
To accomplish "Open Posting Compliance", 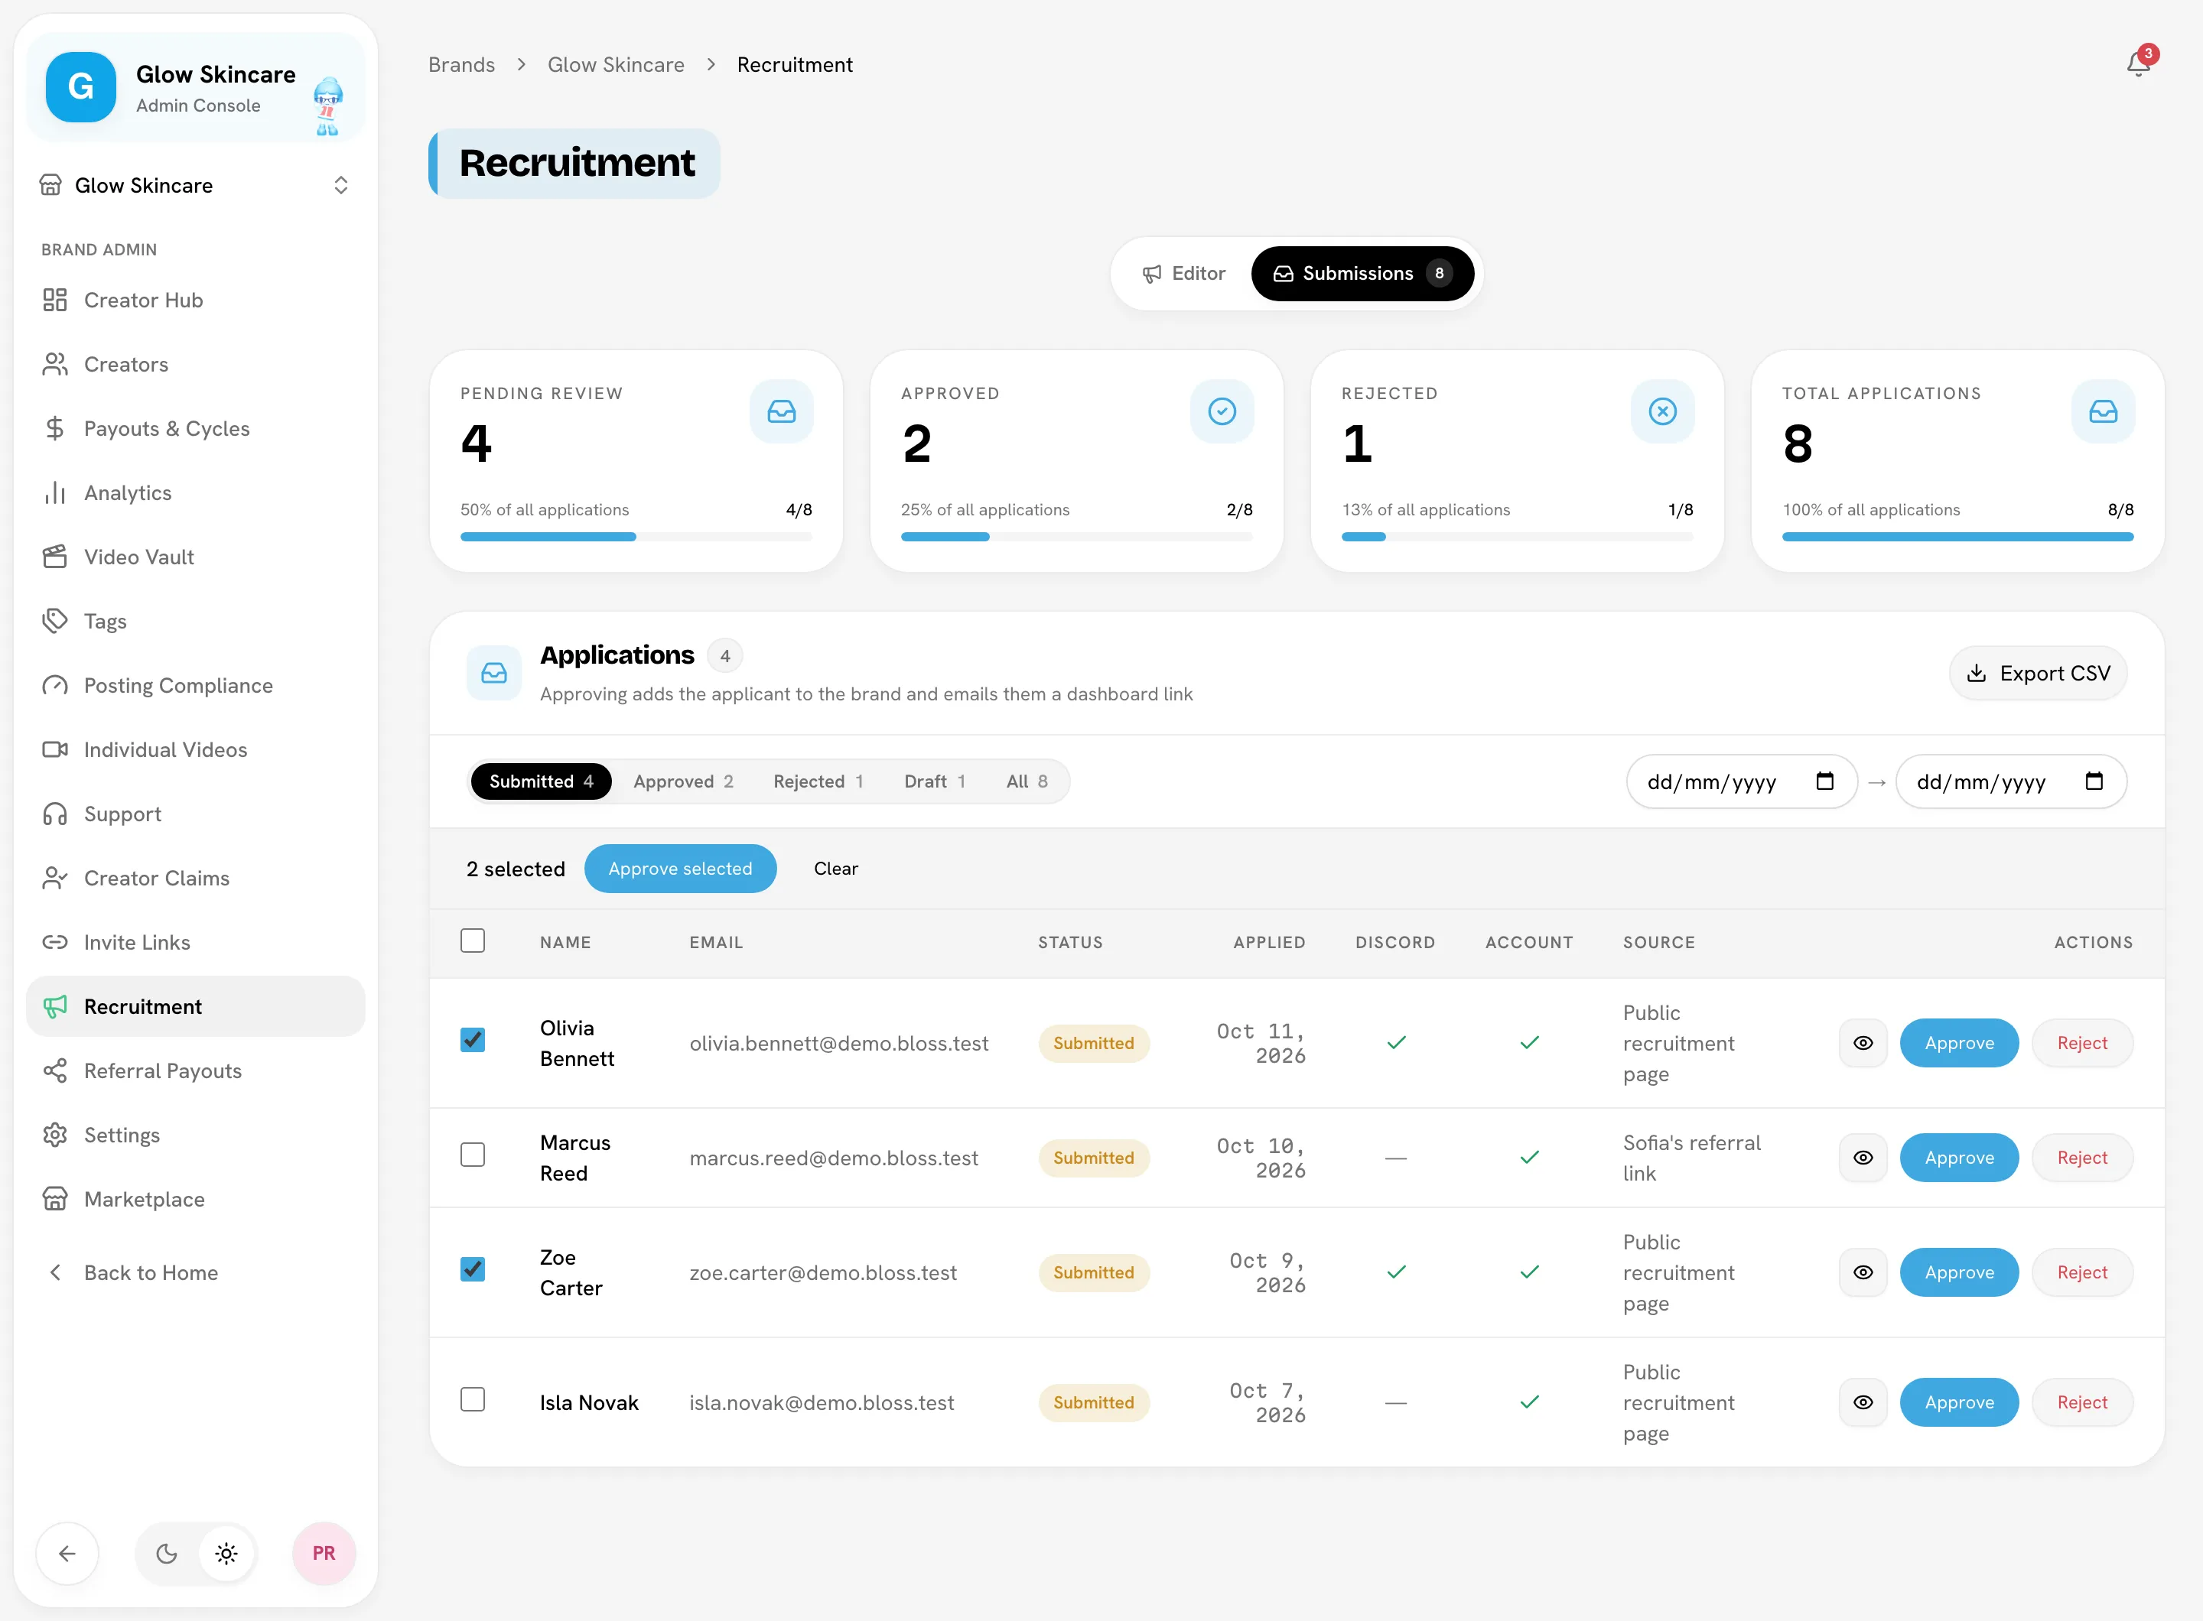I will click(x=195, y=686).
